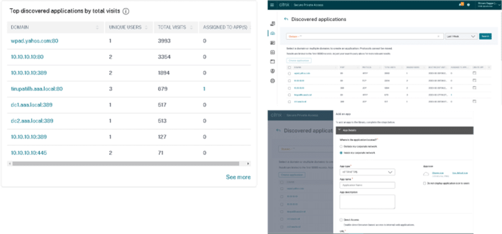This screenshot has height=234, width=502.
Task: Collapse the App Details section header
Action: pyautogui.click(x=404, y=130)
